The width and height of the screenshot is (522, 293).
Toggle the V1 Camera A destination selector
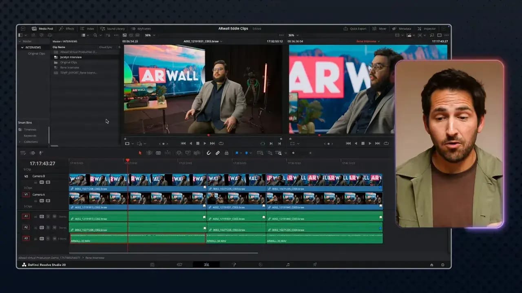pos(26,195)
